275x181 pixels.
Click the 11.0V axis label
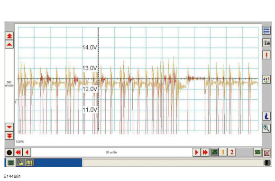90,110
